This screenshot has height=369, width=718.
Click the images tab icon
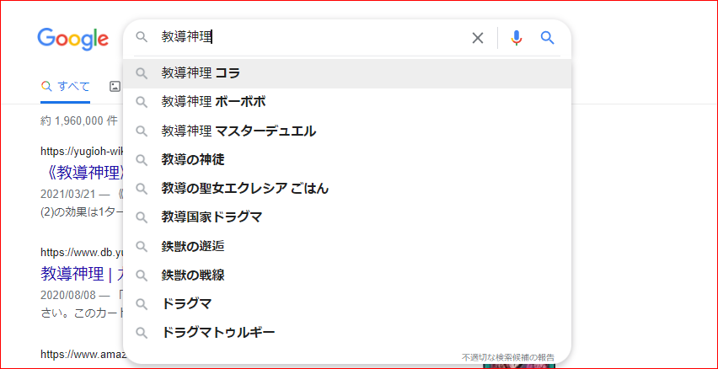click(x=115, y=86)
